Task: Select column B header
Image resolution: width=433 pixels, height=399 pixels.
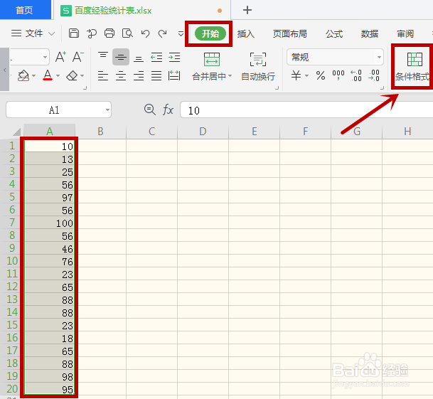Action: tap(100, 132)
